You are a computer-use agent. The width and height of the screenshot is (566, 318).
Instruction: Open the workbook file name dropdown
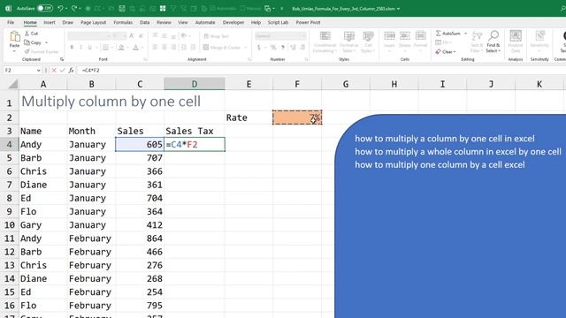click(x=398, y=9)
